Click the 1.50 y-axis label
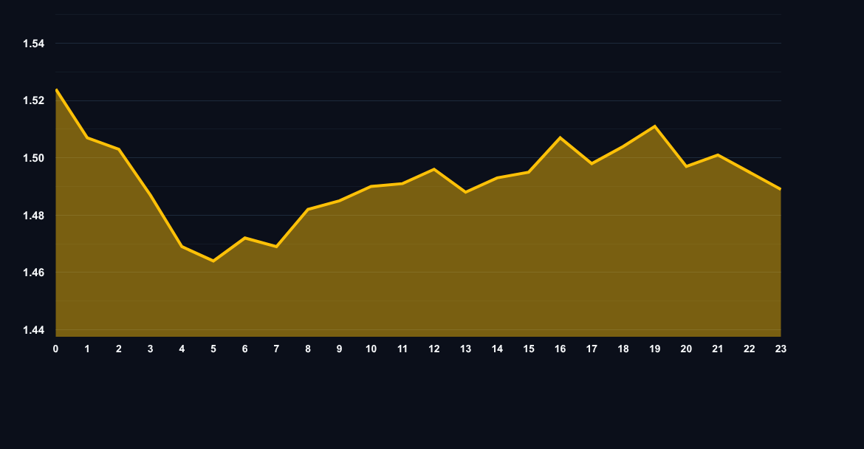Viewport: 864px width, 449px height. [x=35, y=158]
